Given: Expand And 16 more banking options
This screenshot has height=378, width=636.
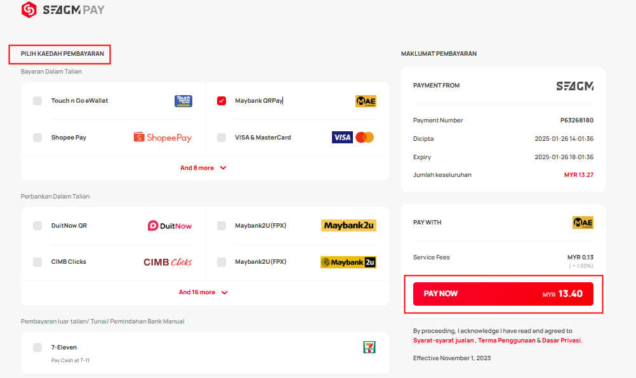Looking at the screenshot, I should coord(203,292).
